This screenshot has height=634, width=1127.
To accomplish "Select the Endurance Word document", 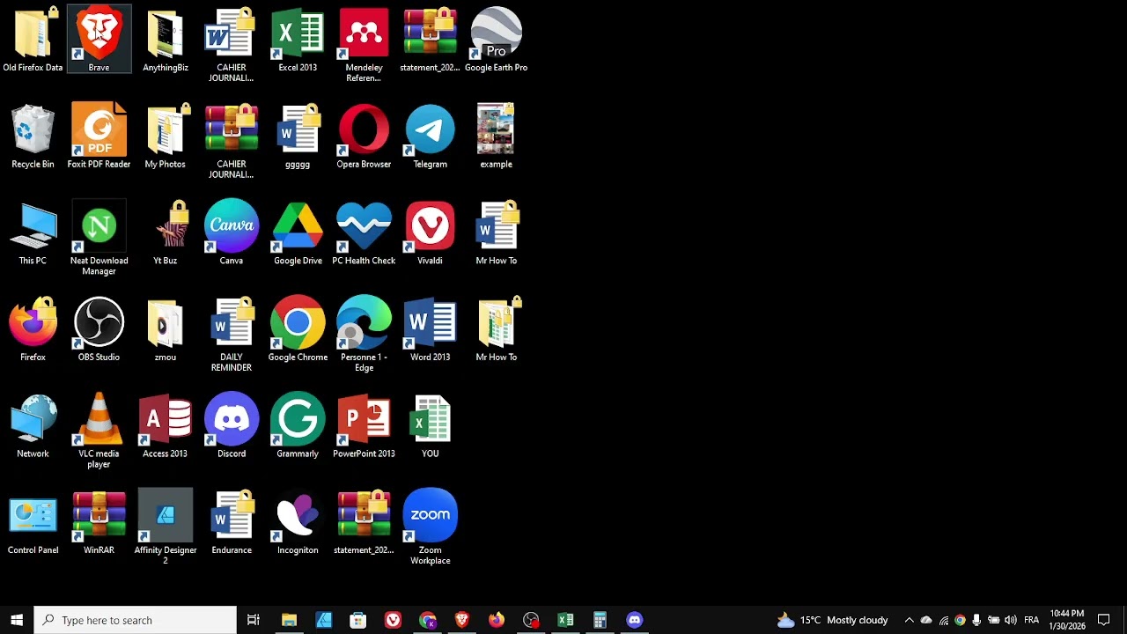I will point(232,524).
